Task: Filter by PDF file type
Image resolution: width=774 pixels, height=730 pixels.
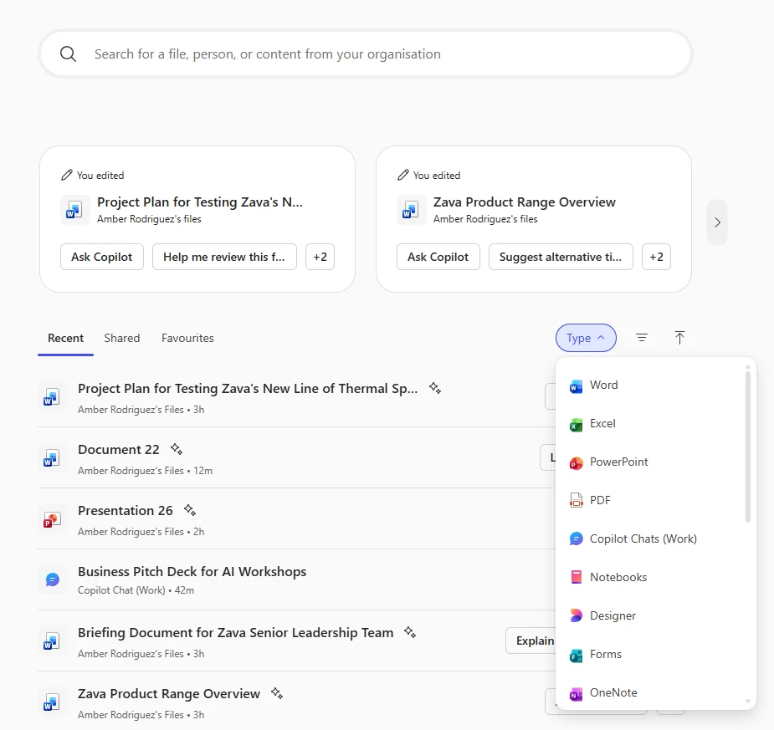Action: point(651,500)
